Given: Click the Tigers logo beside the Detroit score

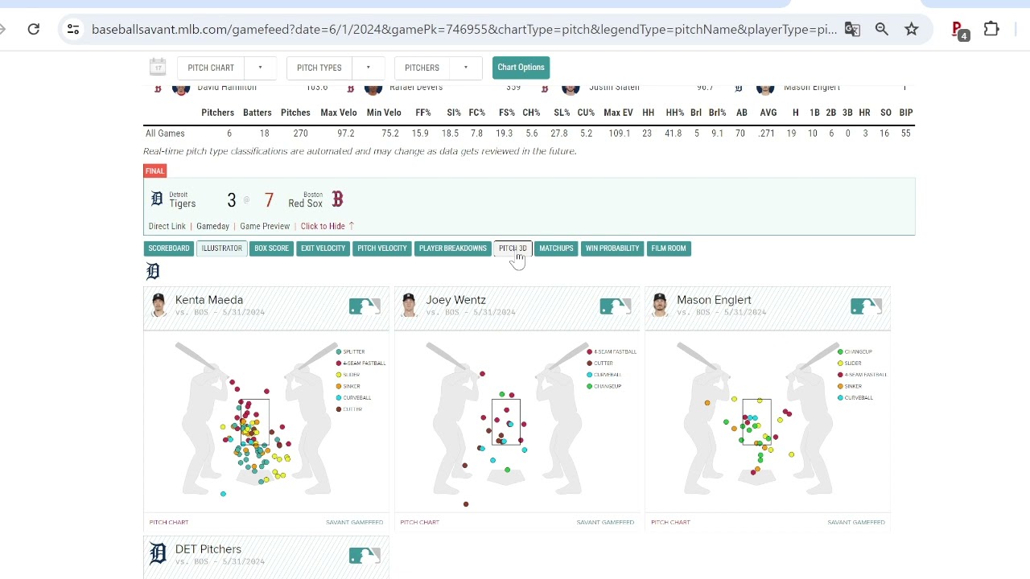Looking at the screenshot, I should 157,199.
